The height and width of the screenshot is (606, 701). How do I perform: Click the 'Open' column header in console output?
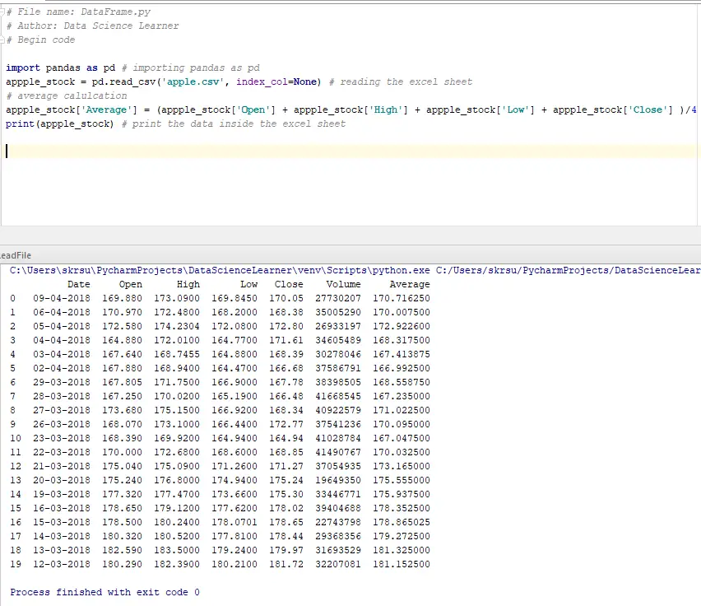click(131, 284)
